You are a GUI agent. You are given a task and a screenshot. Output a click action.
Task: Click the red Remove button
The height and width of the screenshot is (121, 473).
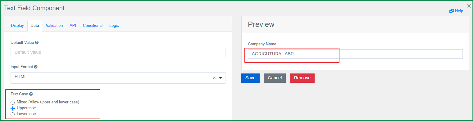click(x=302, y=78)
